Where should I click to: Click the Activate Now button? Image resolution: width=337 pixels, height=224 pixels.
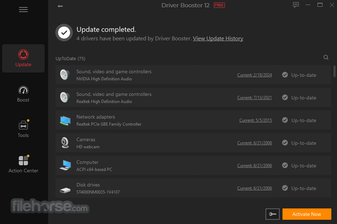tap(307, 214)
